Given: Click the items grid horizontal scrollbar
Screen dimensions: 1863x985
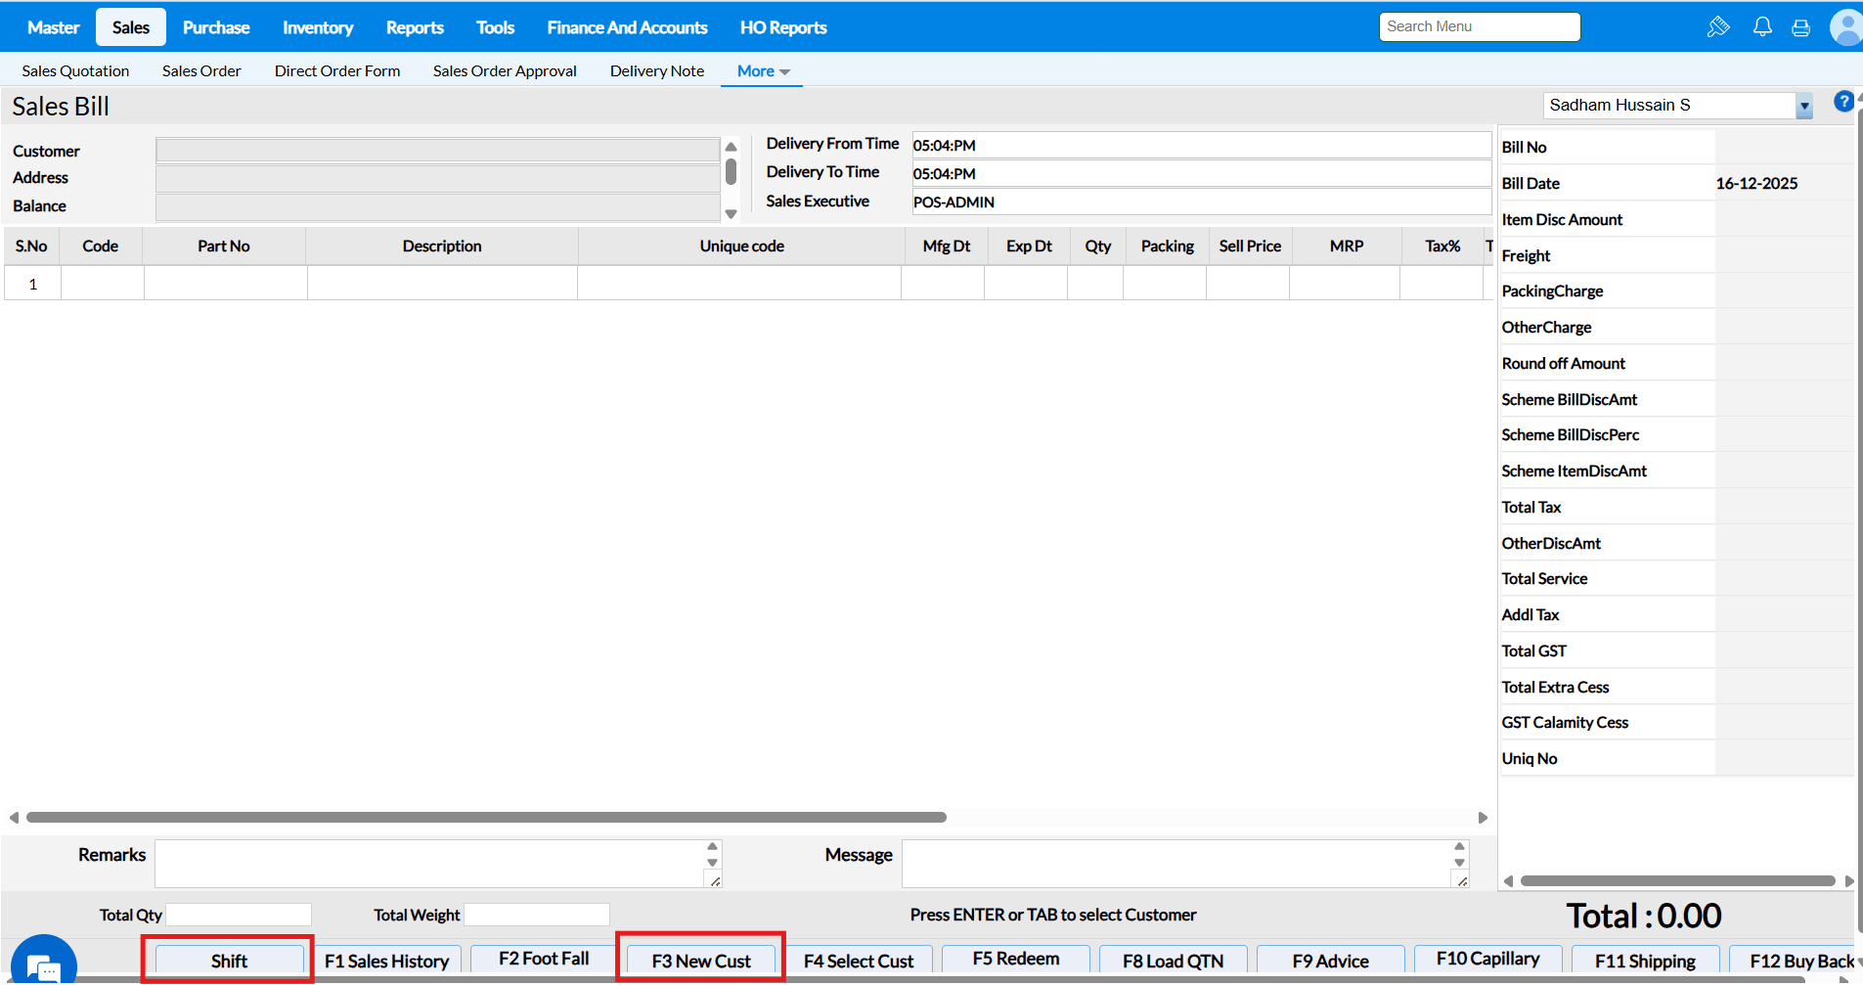Looking at the screenshot, I should (x=486, y=817).
